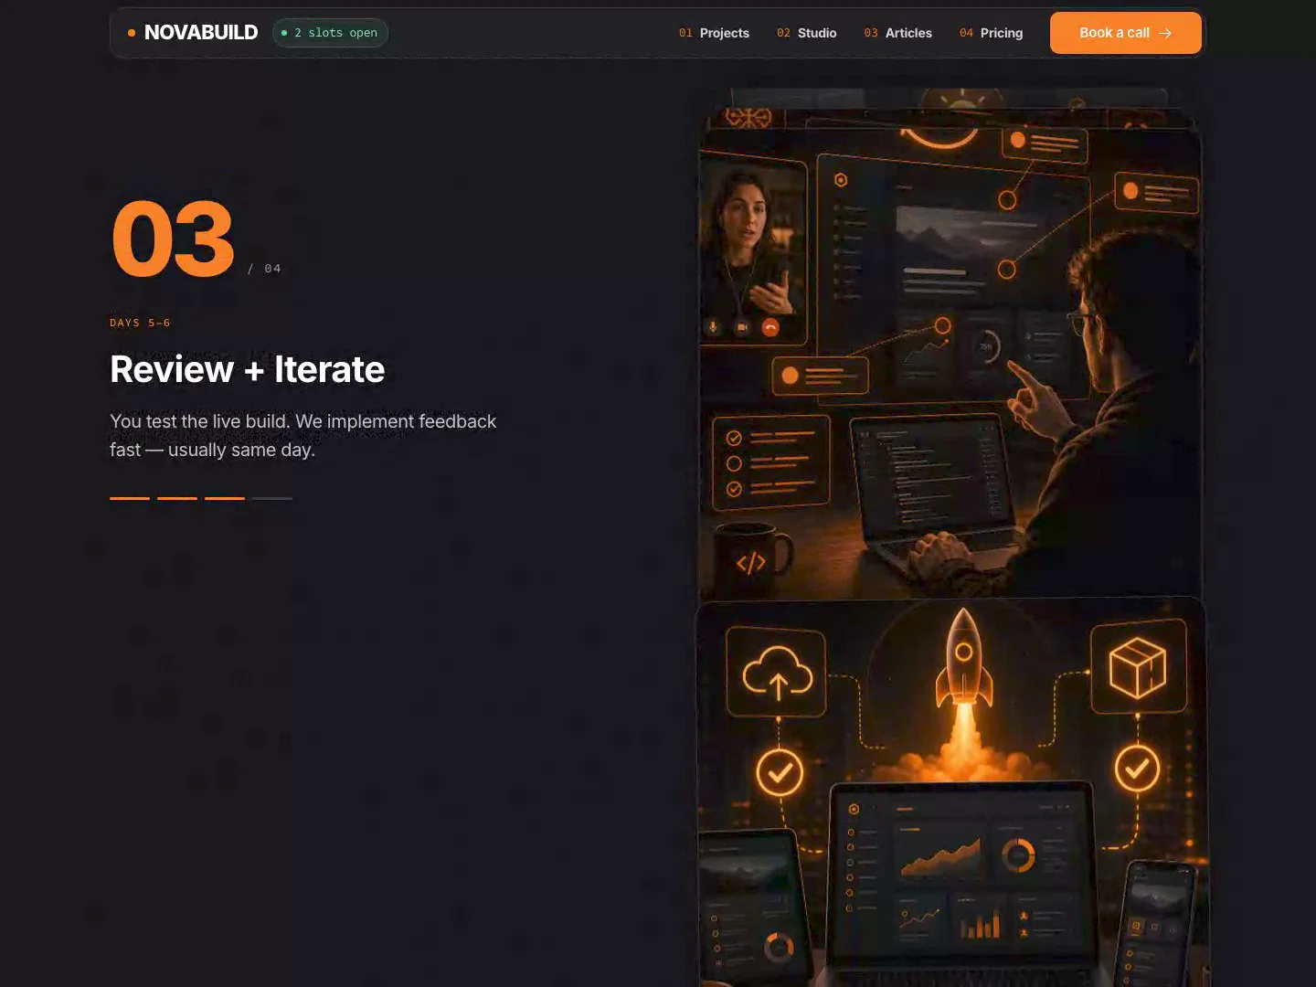Select the second step progress bar
Screen dimensions: 1316x987
click(x=177, y=498)
